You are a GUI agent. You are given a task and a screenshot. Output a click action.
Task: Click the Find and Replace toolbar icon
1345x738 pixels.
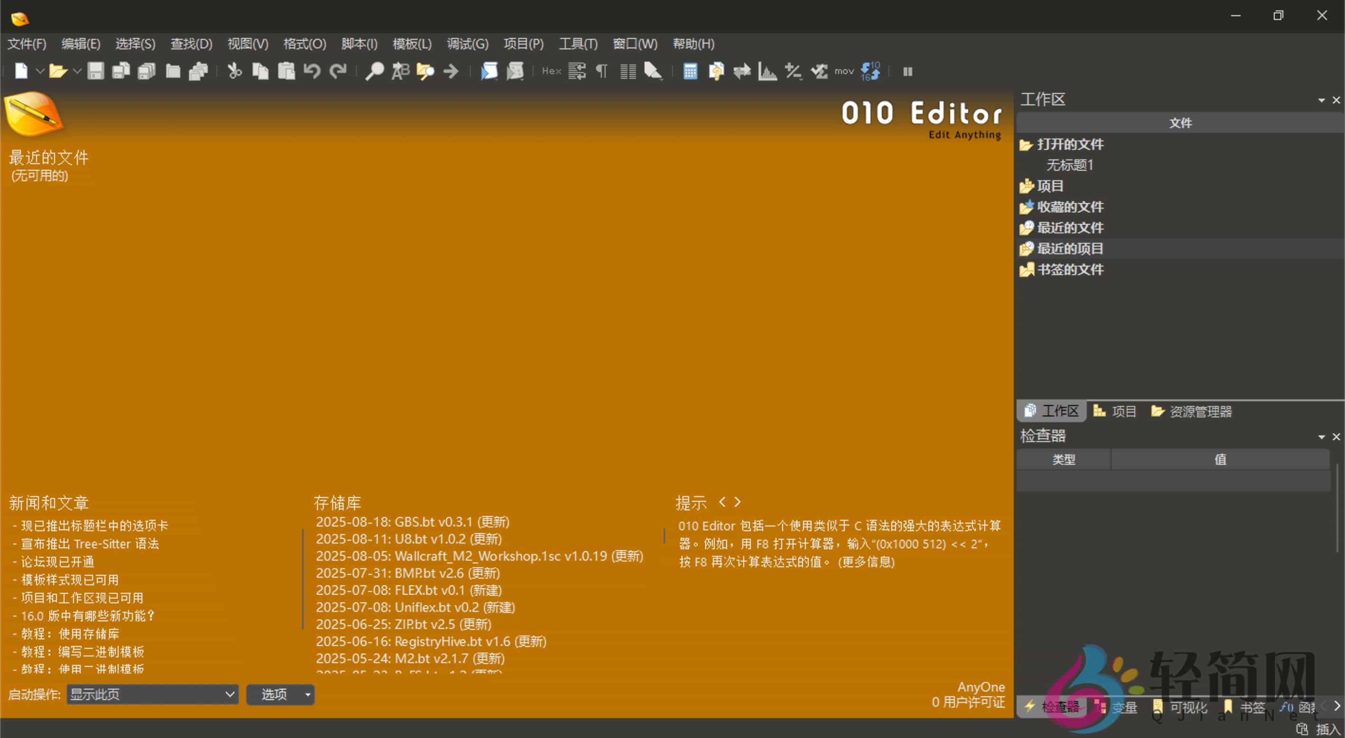(x=400, y=71)
